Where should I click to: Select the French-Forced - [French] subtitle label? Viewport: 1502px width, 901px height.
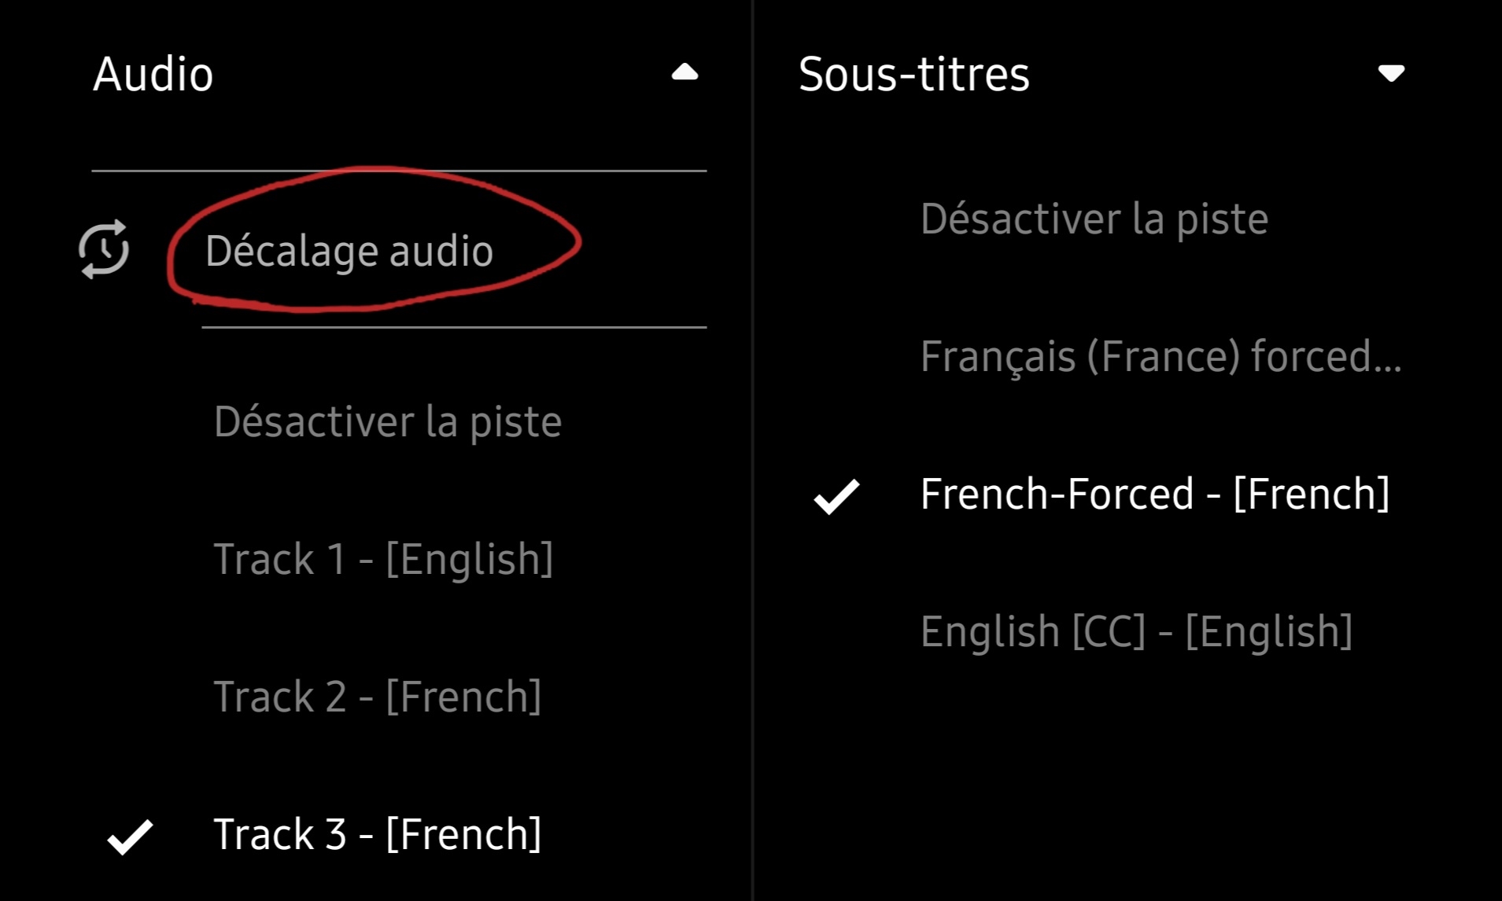(x=1155, y=494)
